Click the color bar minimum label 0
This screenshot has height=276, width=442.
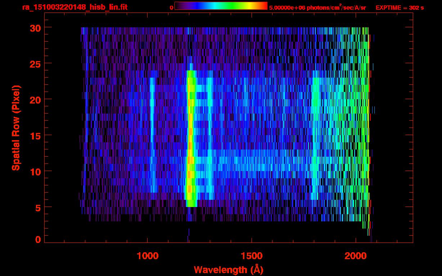click(x=171, y=8)
